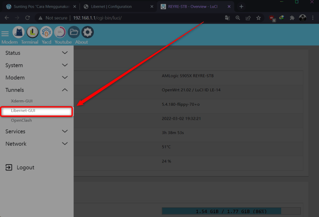Expand the Modem sidebar chevron

(x=65, y=77)
